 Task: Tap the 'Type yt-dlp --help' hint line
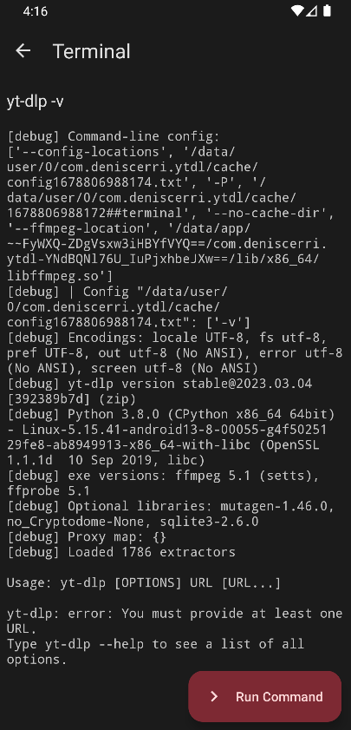click(x=156, y=652)
